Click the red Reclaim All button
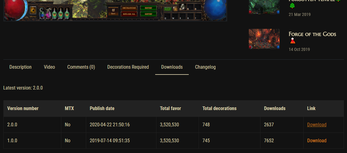347x153 pixels. click(x=129, y=14)
